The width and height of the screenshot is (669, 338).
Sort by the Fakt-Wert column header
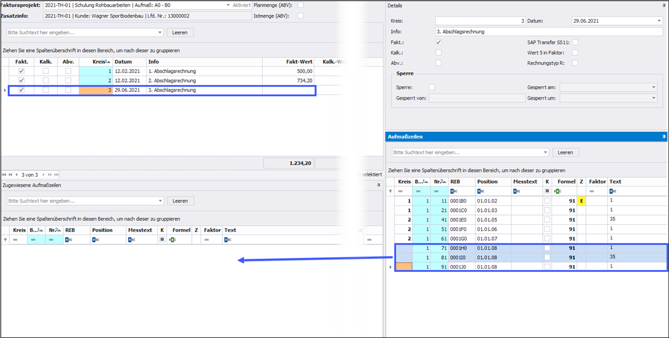click(x=288, y=62)
